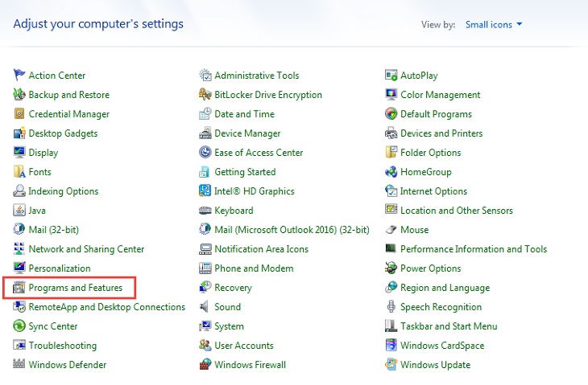Open the Recovery link

[x=233, y=288]
